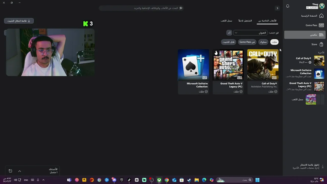The width and height of the screenshot is (327, 184).
Task: Switch to Play History tab (سجل اللعب)
Action: [226, 21]
